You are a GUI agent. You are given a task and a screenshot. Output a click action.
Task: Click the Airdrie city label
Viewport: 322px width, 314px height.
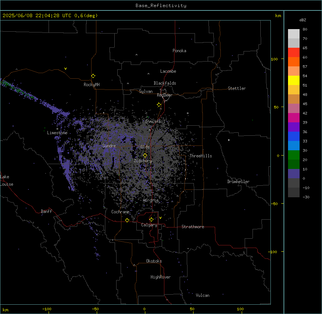point(151,200)
